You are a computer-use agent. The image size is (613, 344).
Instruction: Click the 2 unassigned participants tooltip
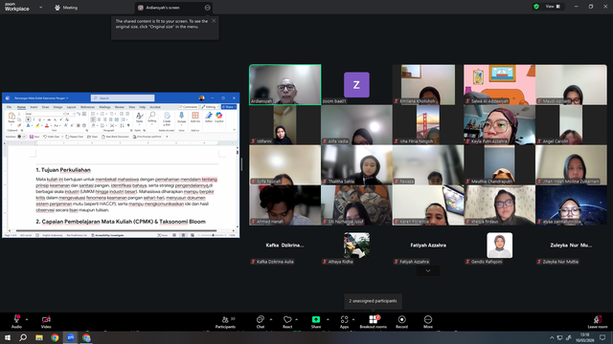point(373,301)
